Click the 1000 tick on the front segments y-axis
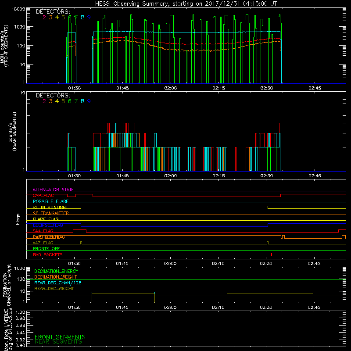351x351 pixels. pyautogui.click(x=20, y=27)
